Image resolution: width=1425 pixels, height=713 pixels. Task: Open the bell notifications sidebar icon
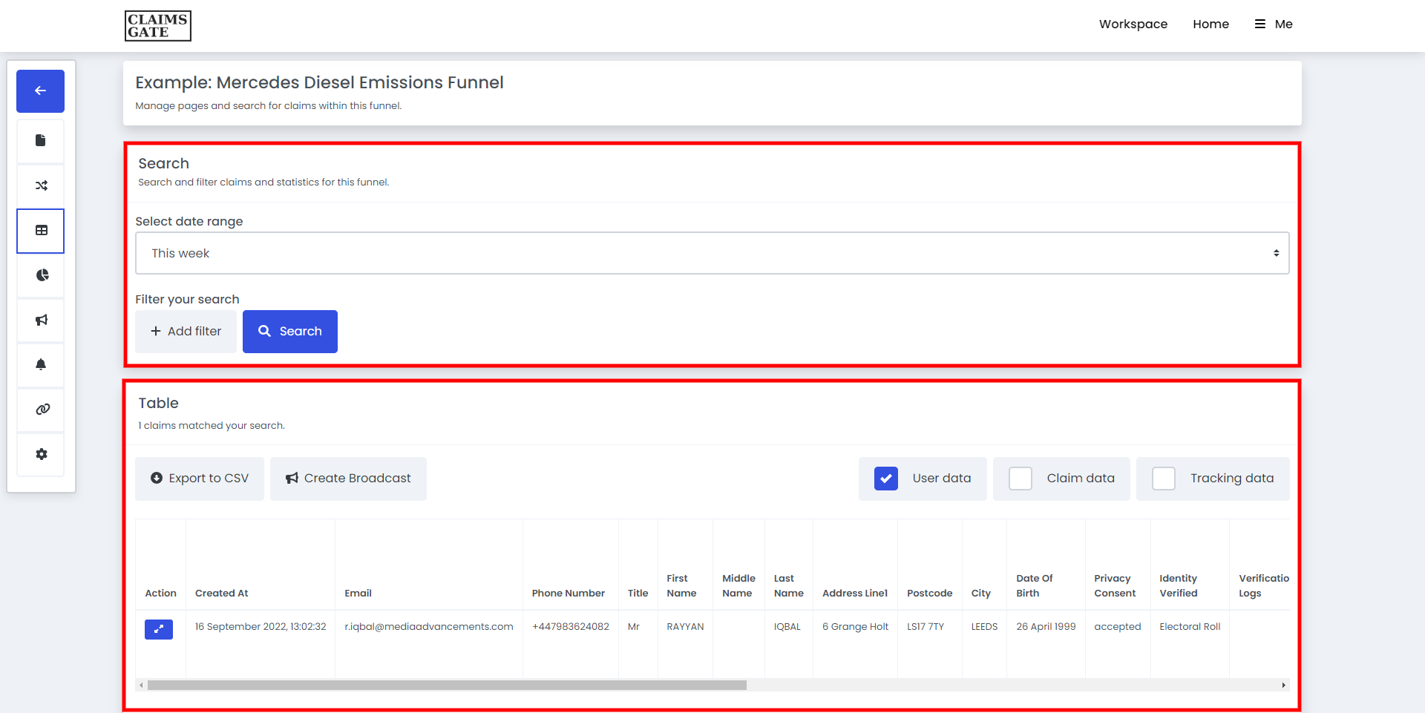pyautogui.click(x=41, y=364)
